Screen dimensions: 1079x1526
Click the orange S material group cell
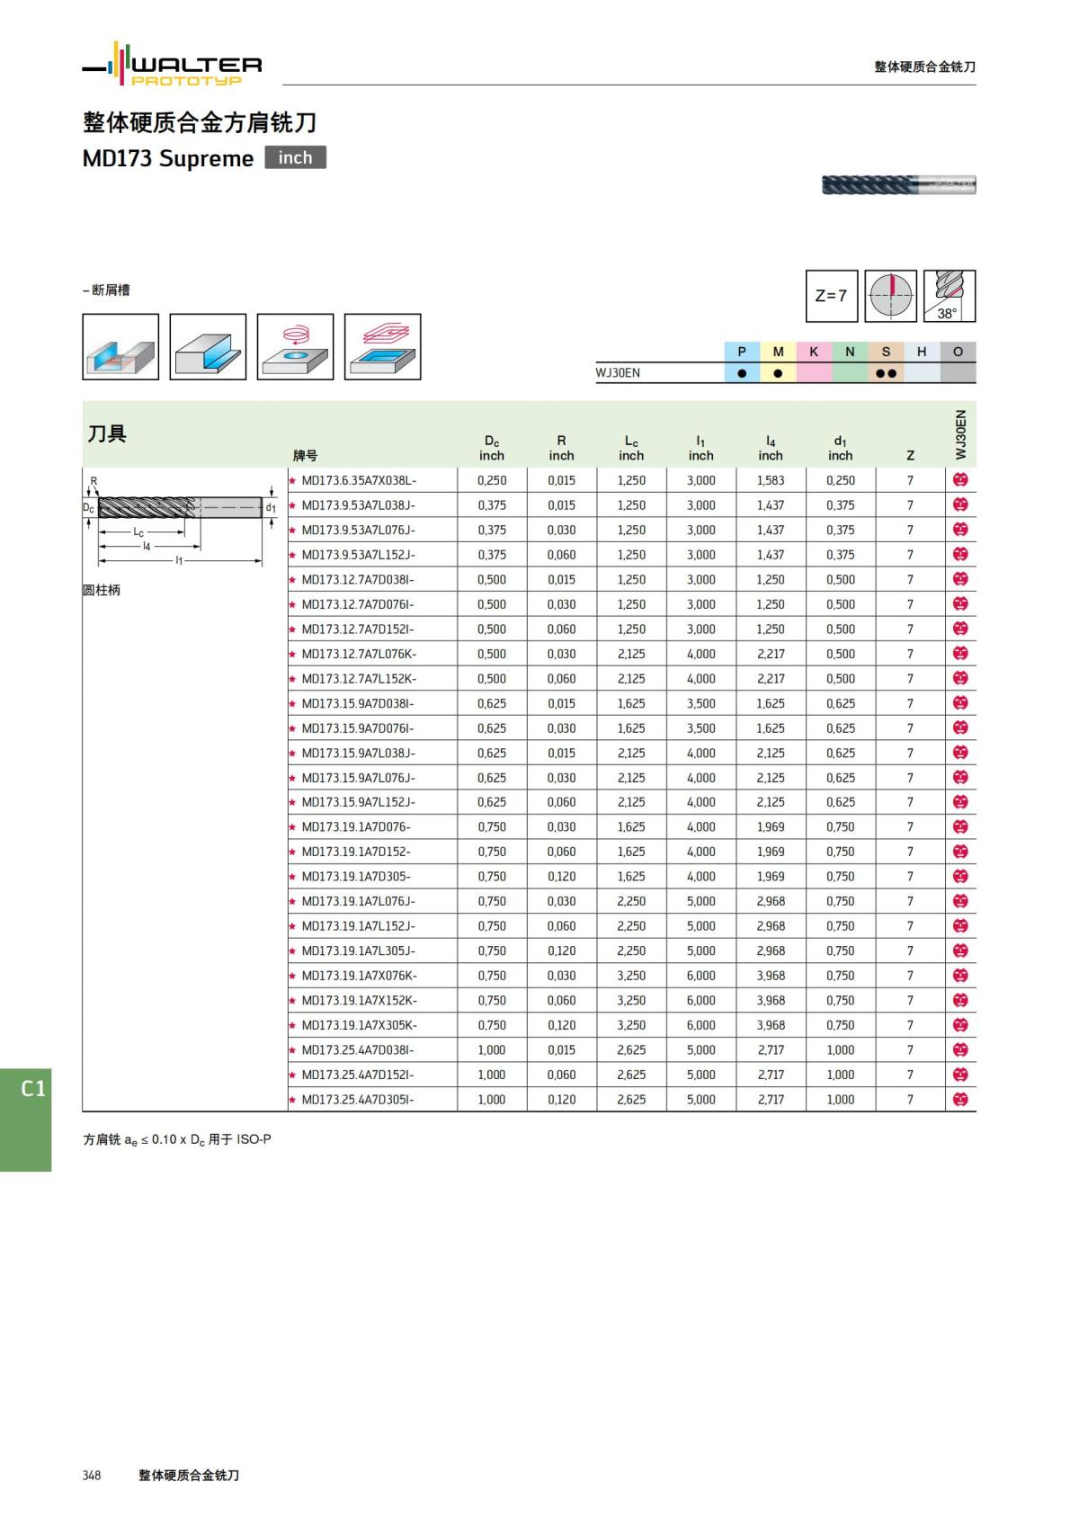click(x=886, y=352)
